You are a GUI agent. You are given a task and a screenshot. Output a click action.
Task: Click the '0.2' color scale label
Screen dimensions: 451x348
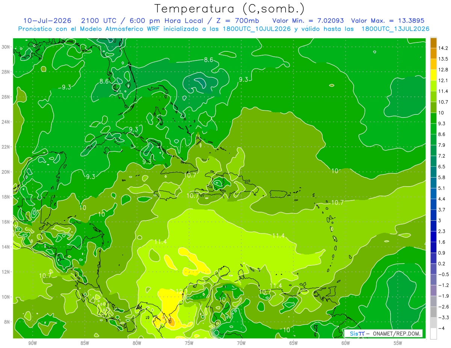(x=442, y=264)
